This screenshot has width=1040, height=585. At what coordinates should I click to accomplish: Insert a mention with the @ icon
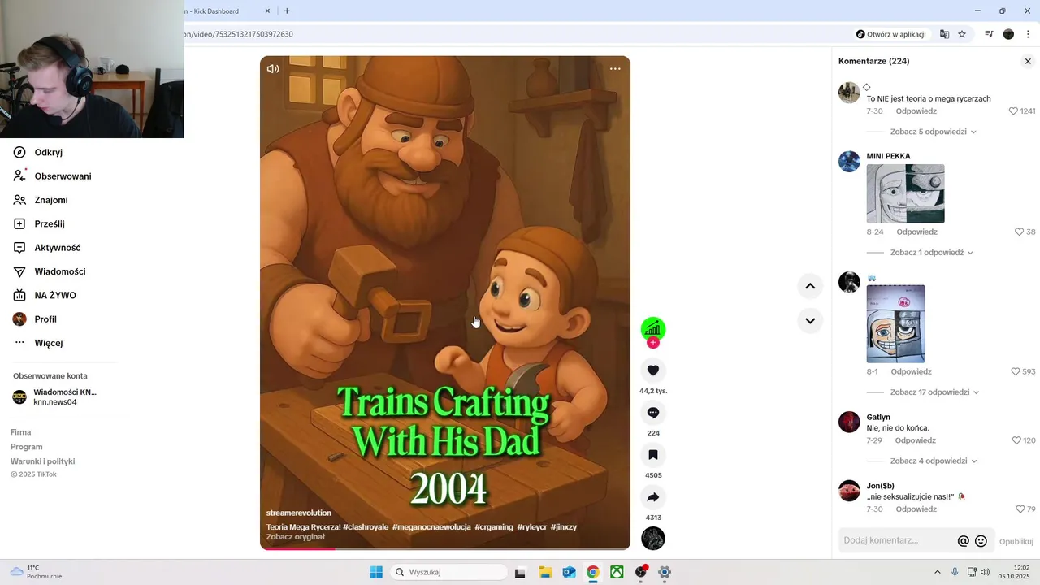[964, 541]
